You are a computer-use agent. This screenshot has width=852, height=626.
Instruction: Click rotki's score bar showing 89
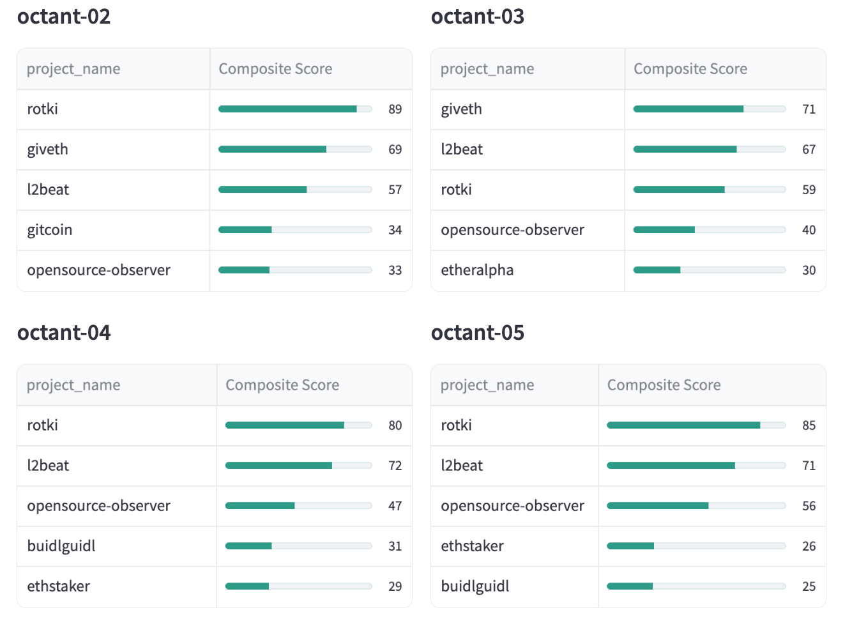(294, 109)
